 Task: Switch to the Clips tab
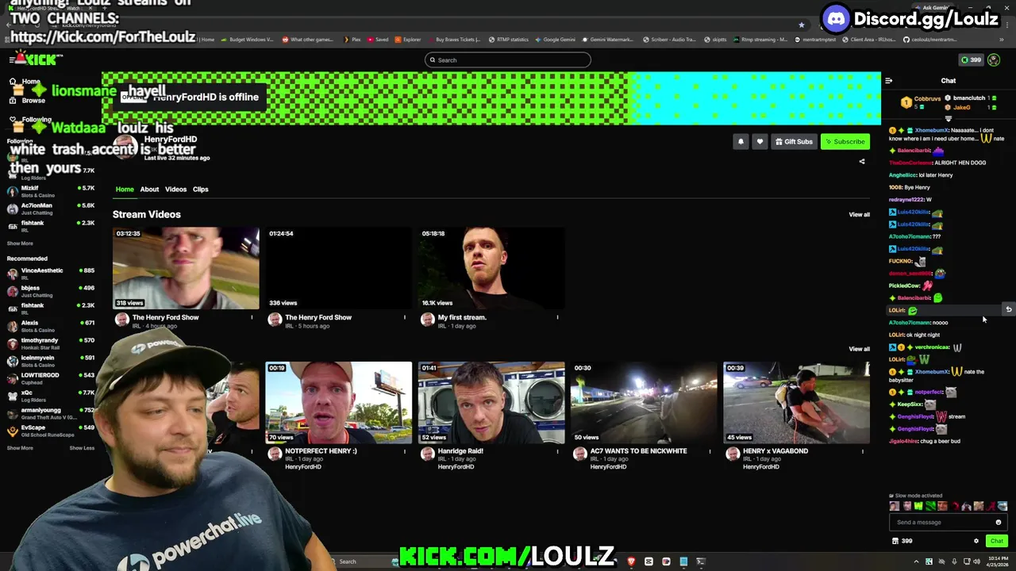point(200,190)
